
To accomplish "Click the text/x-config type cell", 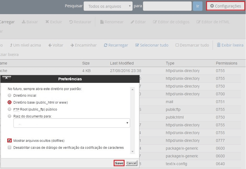I will (176, 164).
